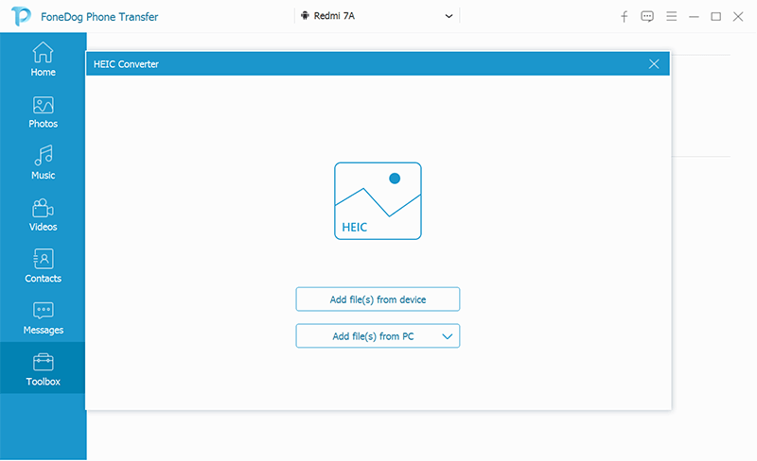Expand the Add from PC dropdown arrow
The width and height of the screenshot is (757, 461).
(x=447, y=336)
